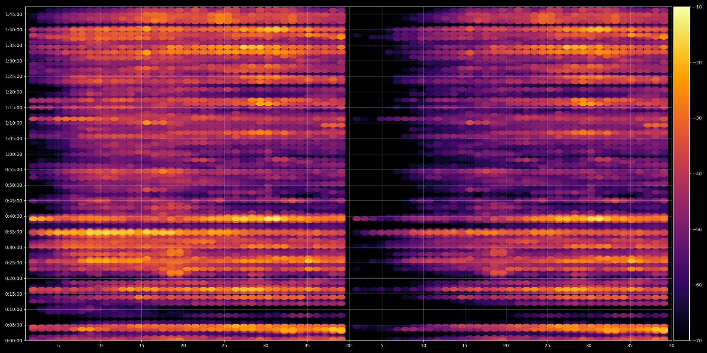Choose the 0:35:00 time tick label
707x353 pixels.
pos(14,232)
